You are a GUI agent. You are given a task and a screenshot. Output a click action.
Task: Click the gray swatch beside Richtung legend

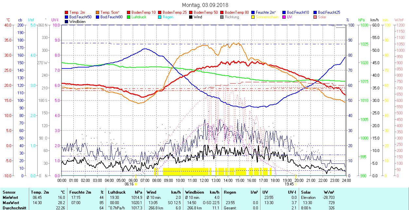(222, 17)
